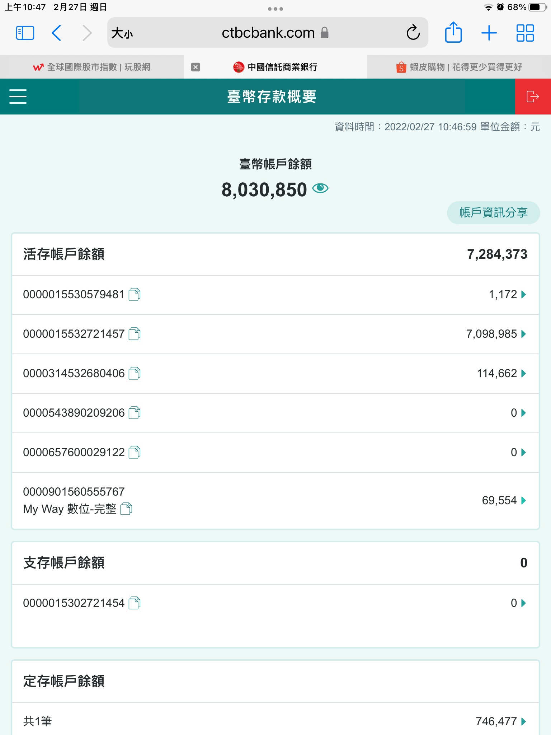Screen dimensions: 551x735
Task: Reload the page with refresh button
Action: (413, 33)
